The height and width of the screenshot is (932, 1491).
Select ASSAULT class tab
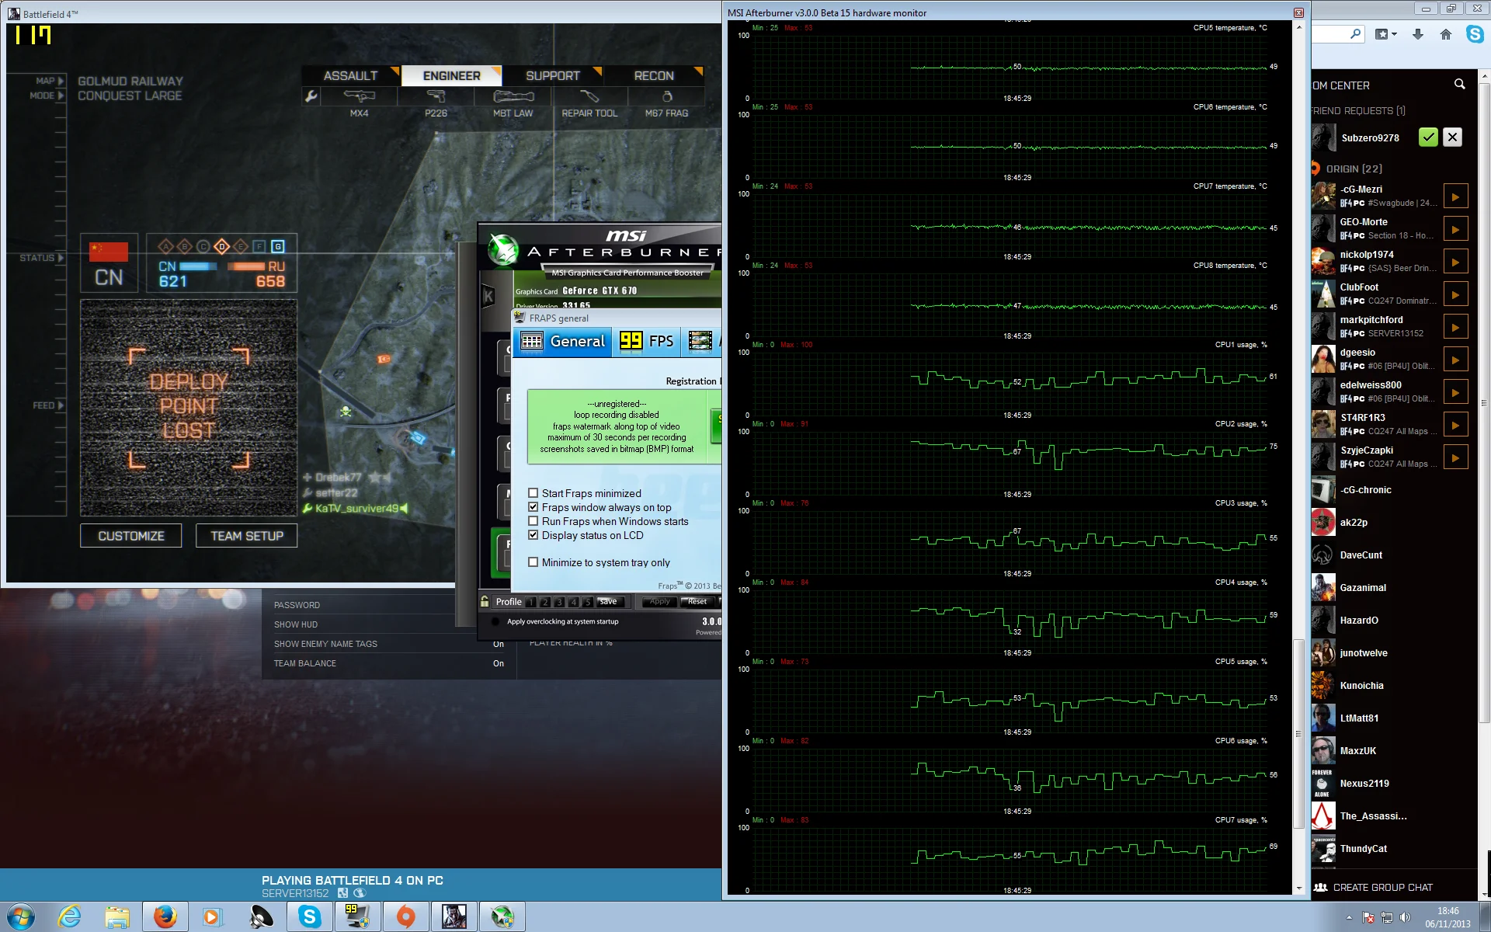tap(350, 75)
